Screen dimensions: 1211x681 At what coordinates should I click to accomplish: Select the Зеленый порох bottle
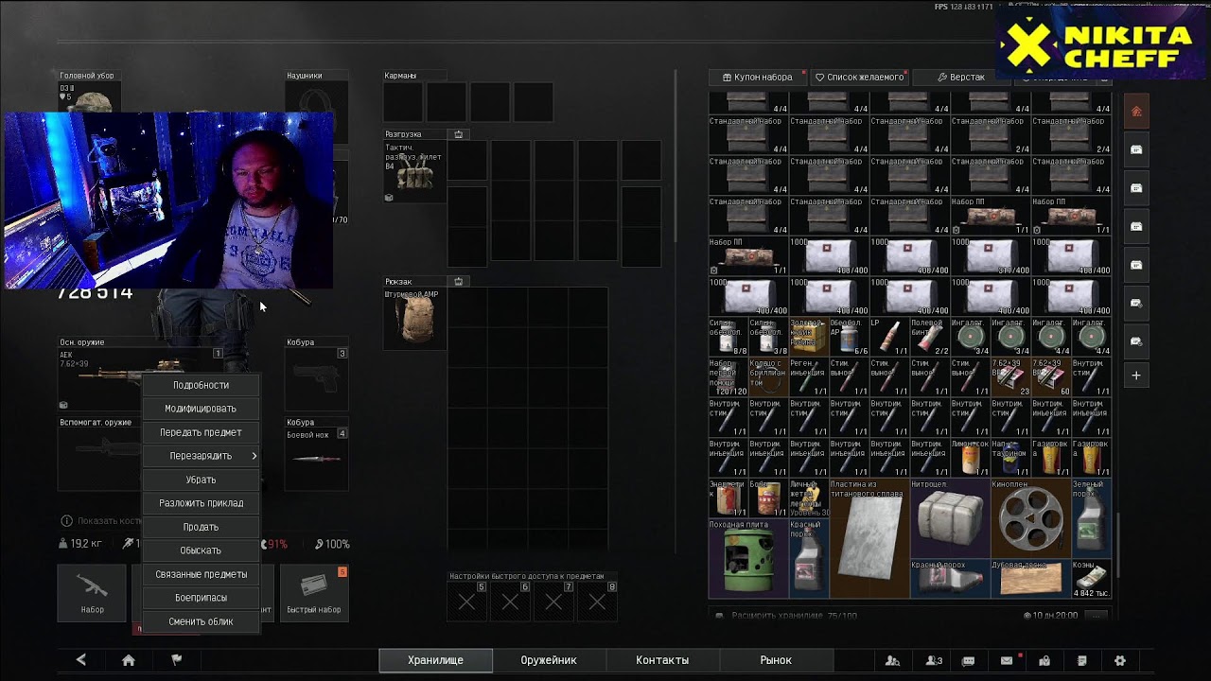coord(1091,518)
